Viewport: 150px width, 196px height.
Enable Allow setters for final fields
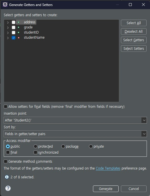pyautogui.click(x=5, y=106)
